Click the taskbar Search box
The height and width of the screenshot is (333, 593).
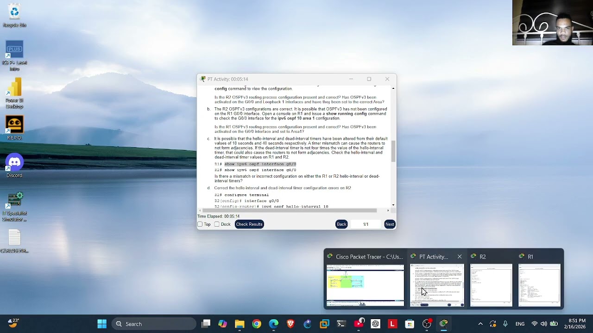coord(154,324)
